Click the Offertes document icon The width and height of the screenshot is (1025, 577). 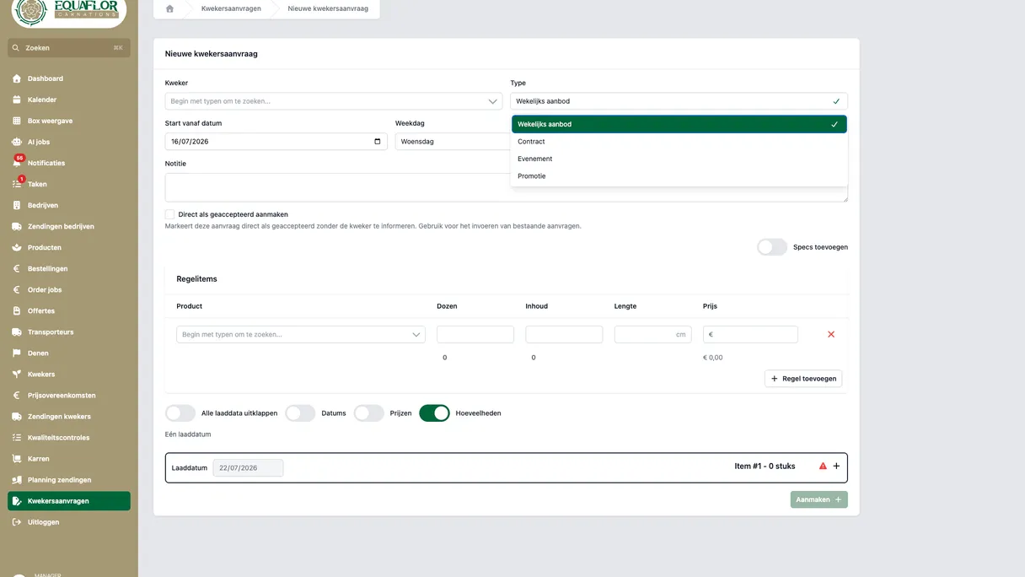pyautogui.click(x=16, y=310)
